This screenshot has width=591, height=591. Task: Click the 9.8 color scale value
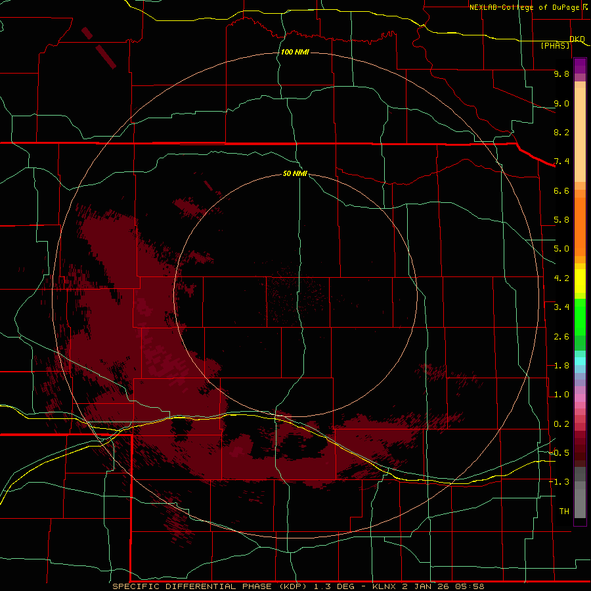click(x=561, y=74)
